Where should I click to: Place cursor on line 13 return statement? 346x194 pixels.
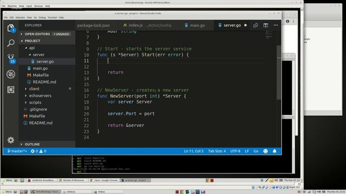pyautogui.click(x=115, y=72)
